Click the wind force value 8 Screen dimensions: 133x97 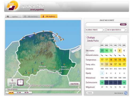tap(120, 50)
